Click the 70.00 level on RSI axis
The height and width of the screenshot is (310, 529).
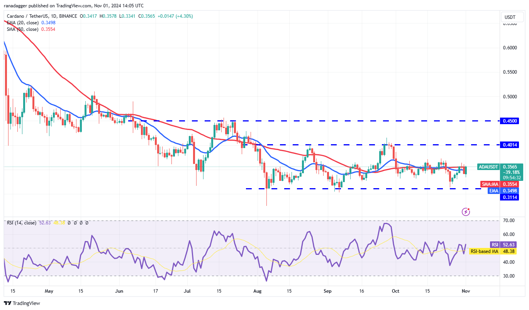(509, 221)
